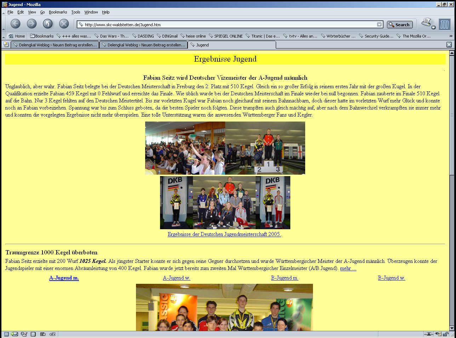Click the sixth component icon in status bar
Viewport: 456px width, 338px height.
click(x=52, y=334)
